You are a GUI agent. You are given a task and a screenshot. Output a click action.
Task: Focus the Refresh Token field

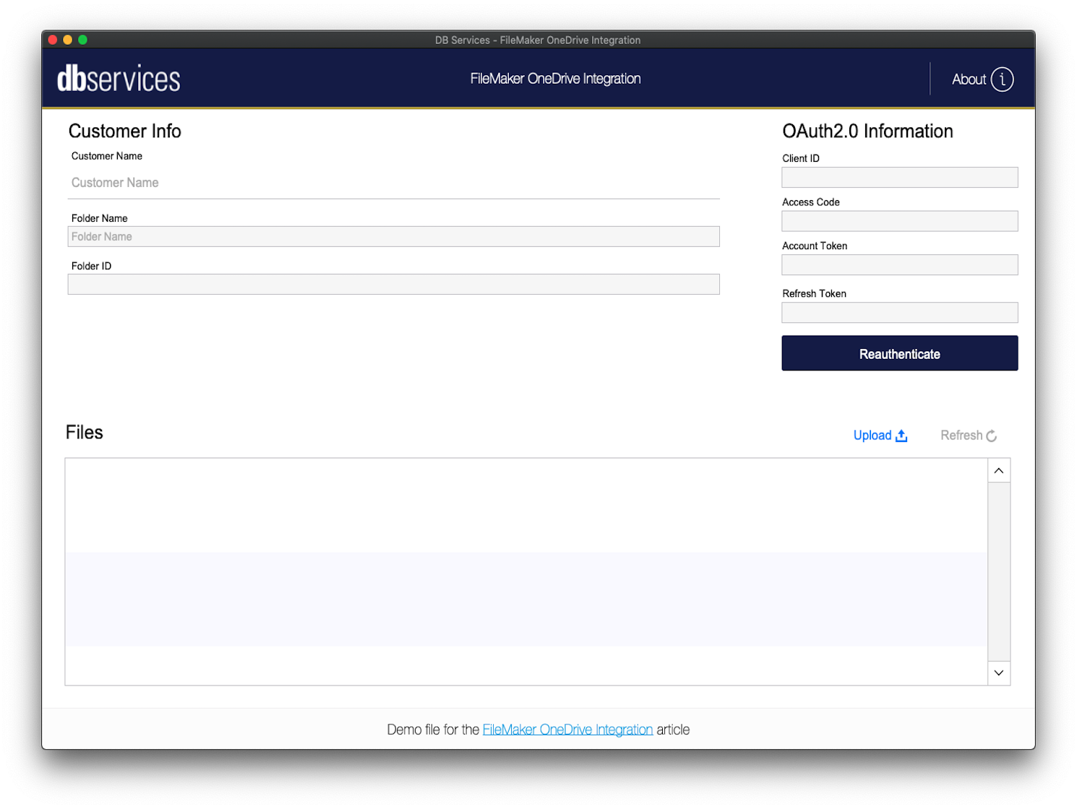tap(900, 312)
